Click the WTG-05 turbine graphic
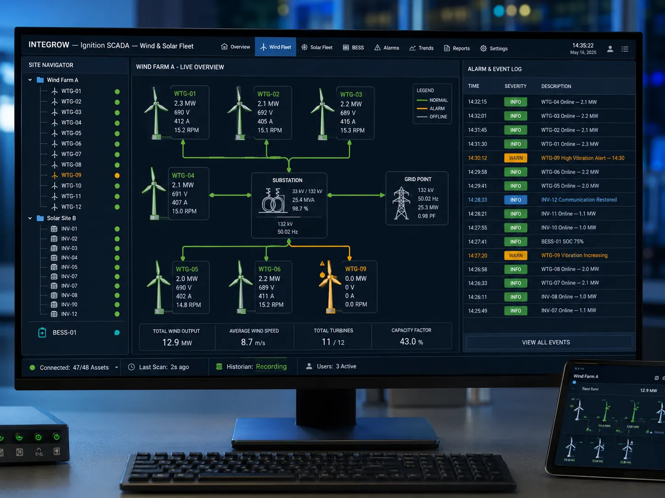 pyautogui.click(x=158, y=287)
